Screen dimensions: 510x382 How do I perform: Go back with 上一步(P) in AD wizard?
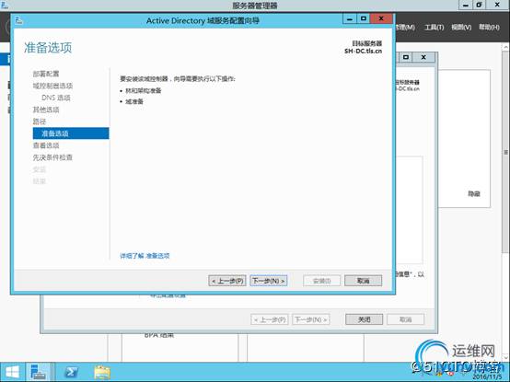(227, 281)
